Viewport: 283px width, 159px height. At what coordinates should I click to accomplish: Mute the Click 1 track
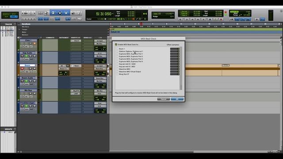click(x=34, y=43)
